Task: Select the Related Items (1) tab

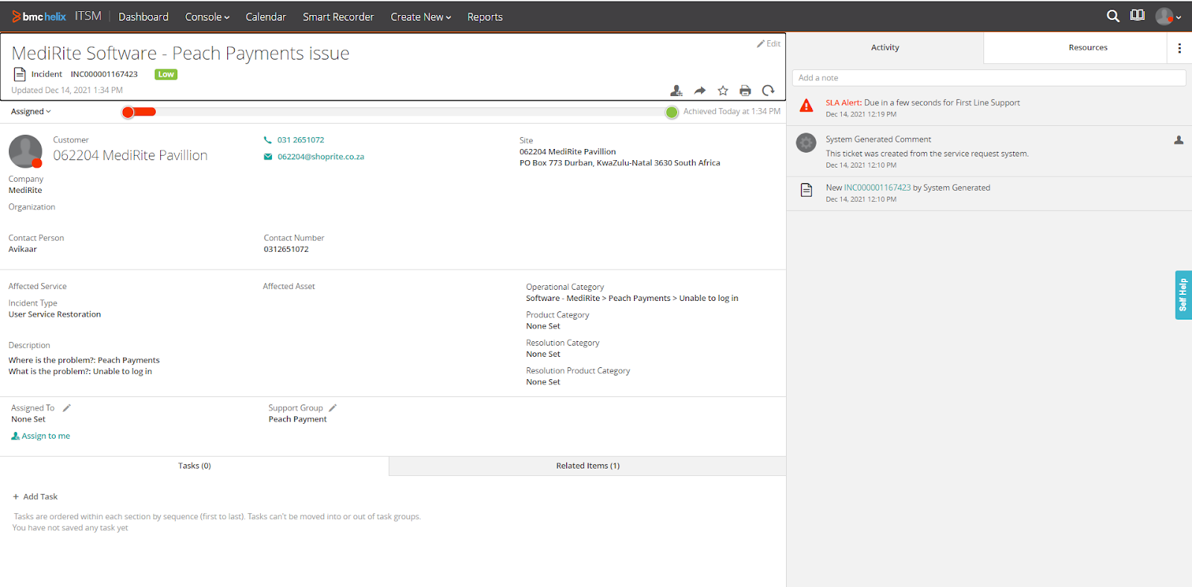Action: pyautogui.click(x=588, y=466)
